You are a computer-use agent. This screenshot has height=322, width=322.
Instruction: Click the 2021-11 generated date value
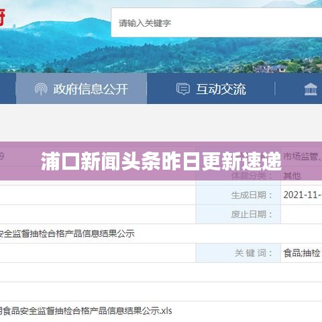coord(303,195)
